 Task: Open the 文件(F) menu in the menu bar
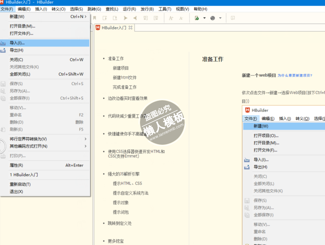pos(7,9)
